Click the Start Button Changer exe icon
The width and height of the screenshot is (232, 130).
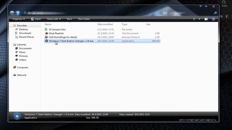46,41
